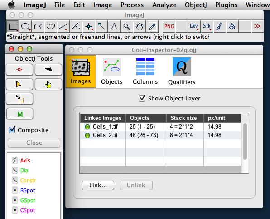
Task: Select the Straight line tool
Action: pyautogui.click(x=63, y=26)
